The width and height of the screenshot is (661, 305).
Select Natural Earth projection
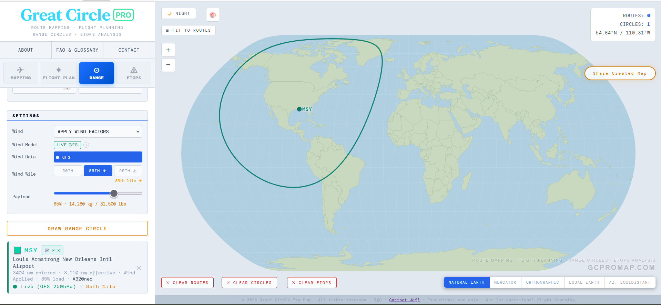(467, 282)
